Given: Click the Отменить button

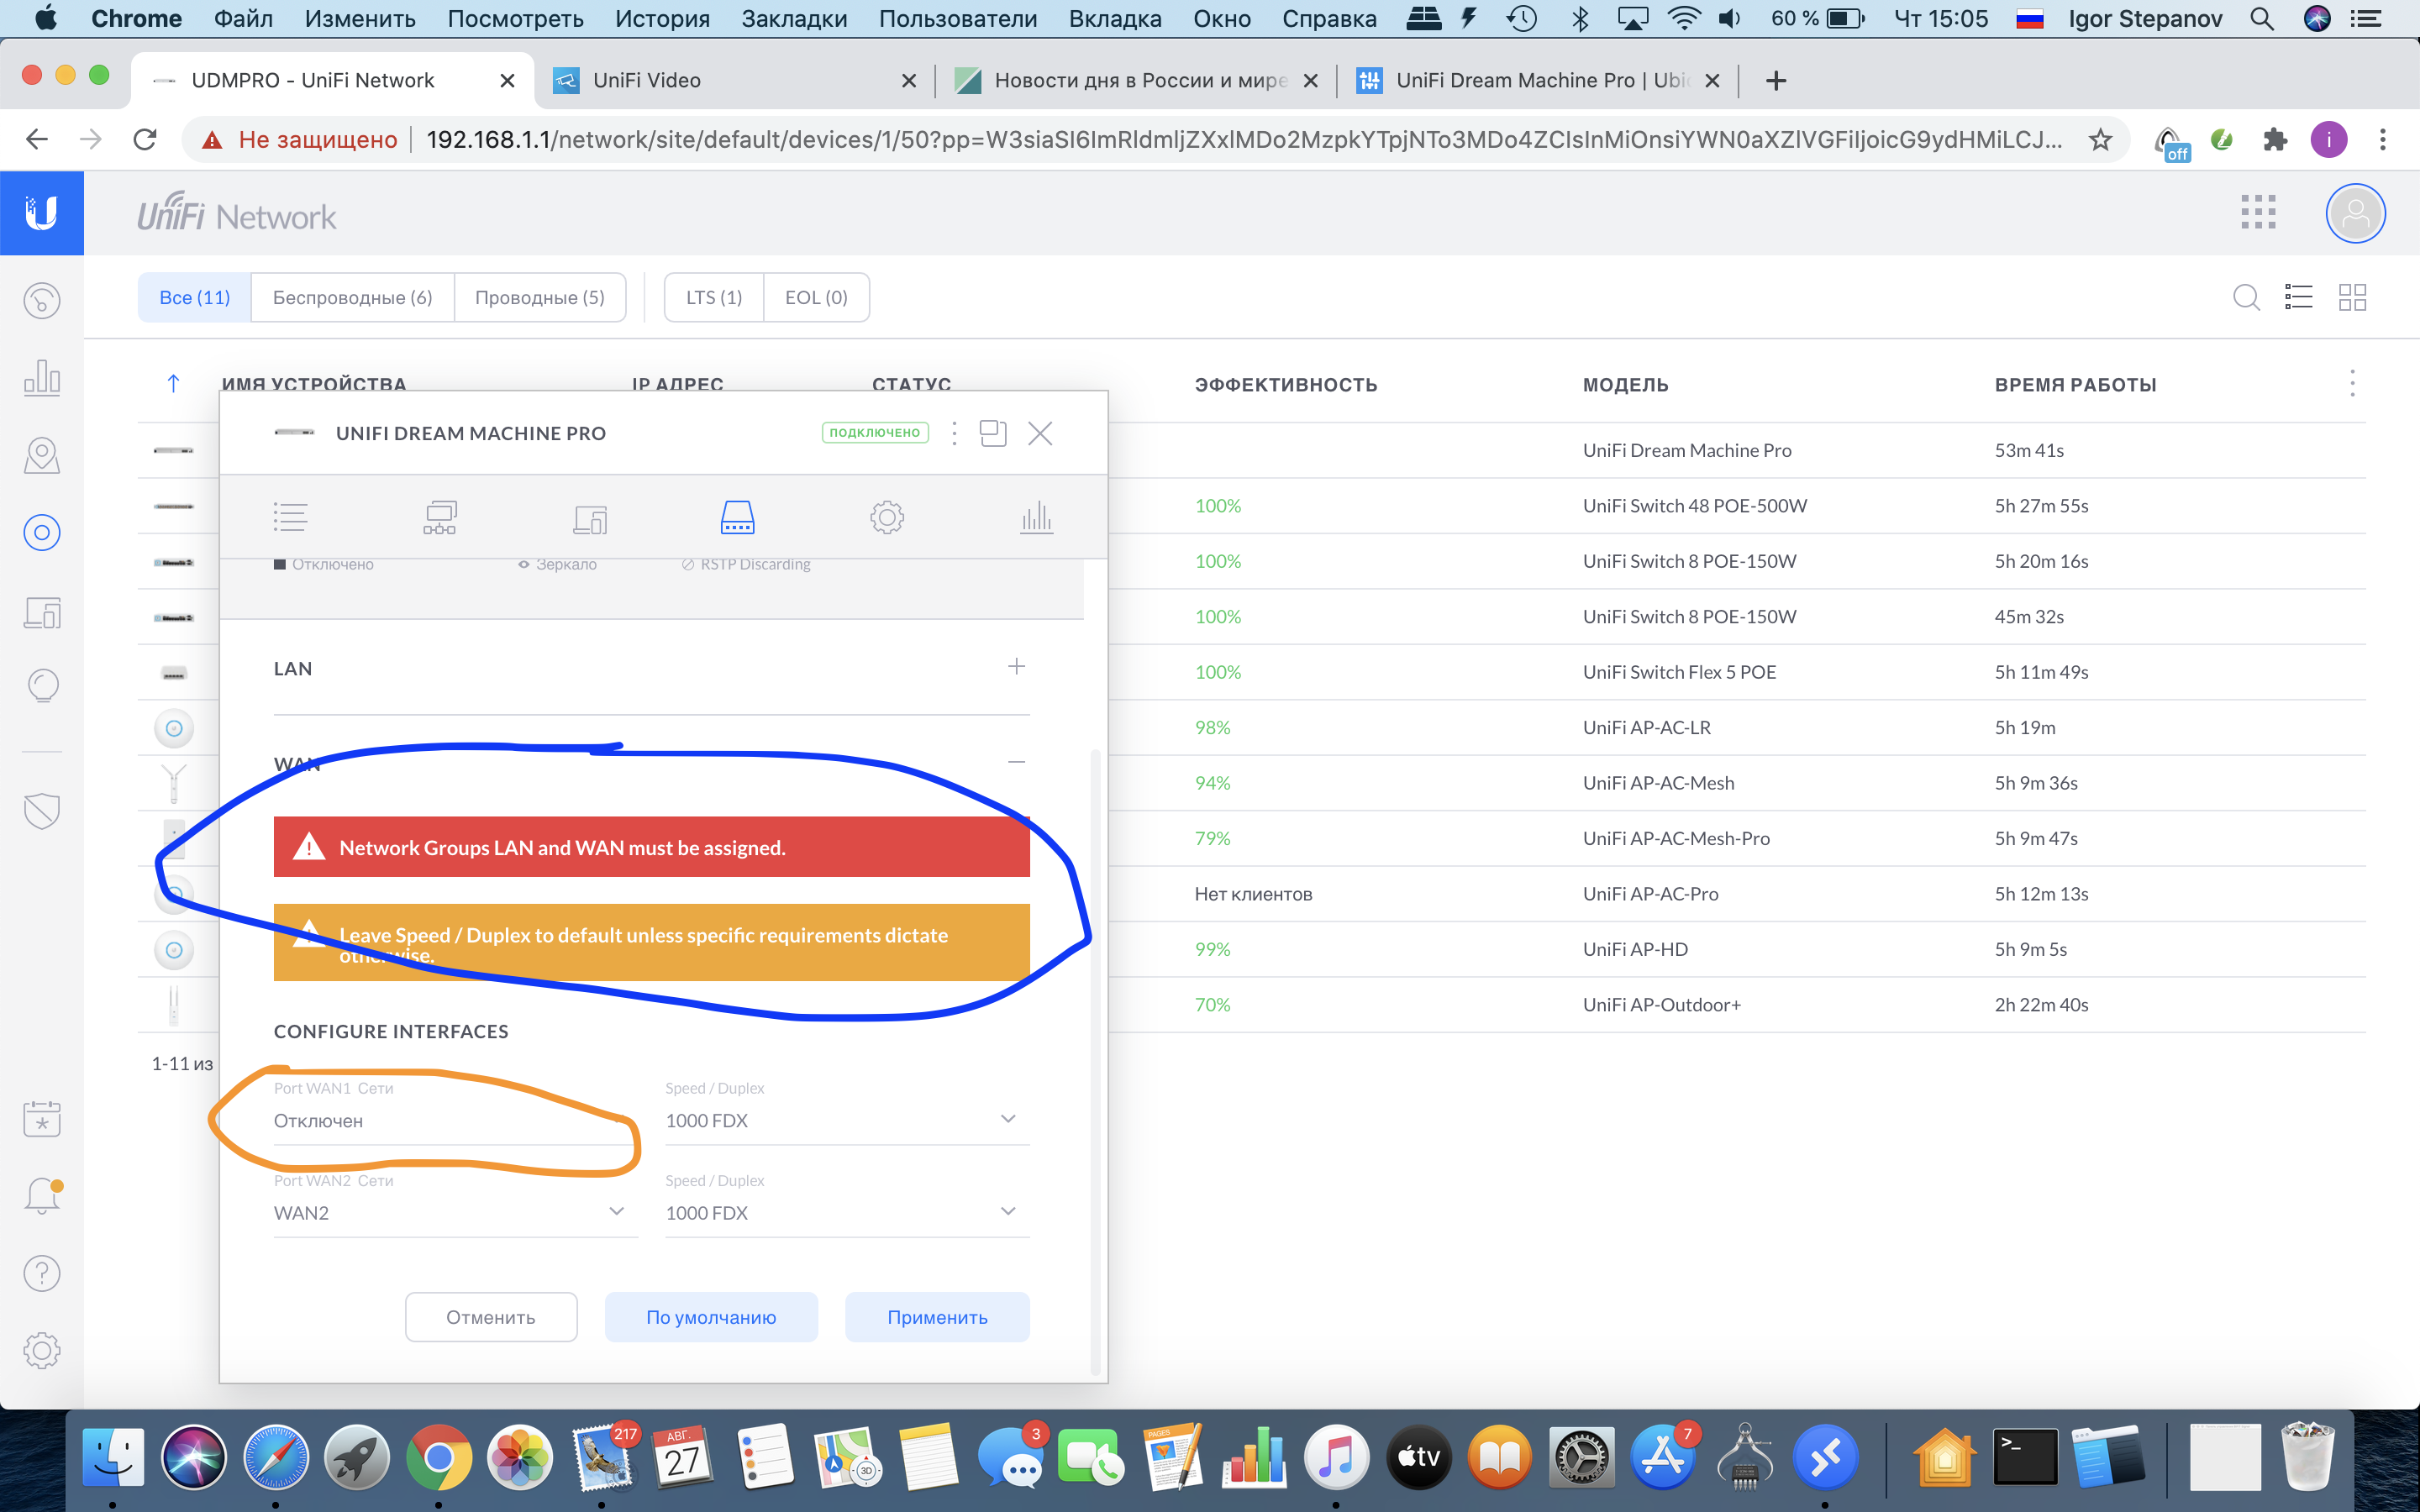Looking at the screenshot, I should pos(491,1317).
